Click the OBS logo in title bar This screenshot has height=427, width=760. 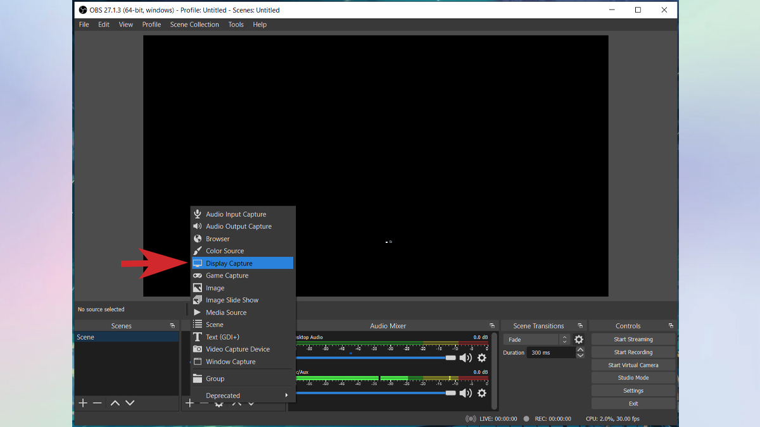pos(82,10)
